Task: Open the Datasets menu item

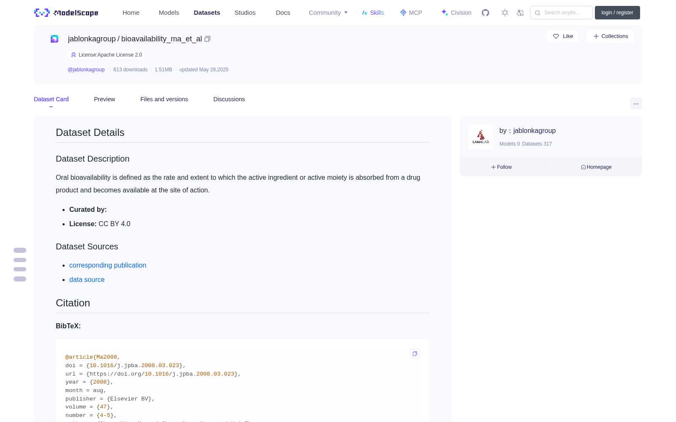Action: [x=207, y=13]
